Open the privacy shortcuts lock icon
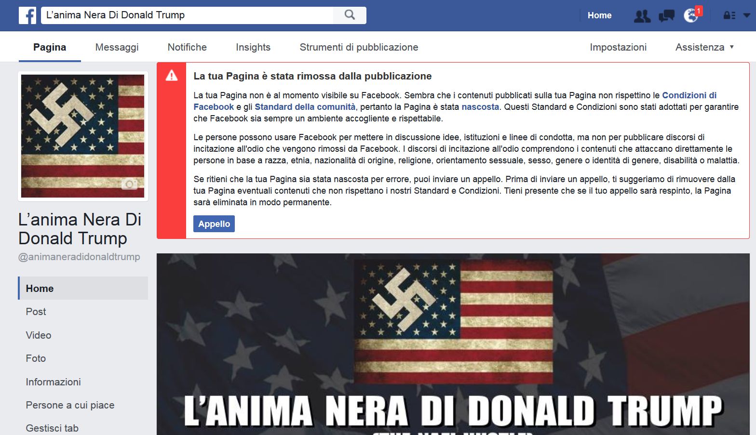The image size is (756, 435). point(729,15)
